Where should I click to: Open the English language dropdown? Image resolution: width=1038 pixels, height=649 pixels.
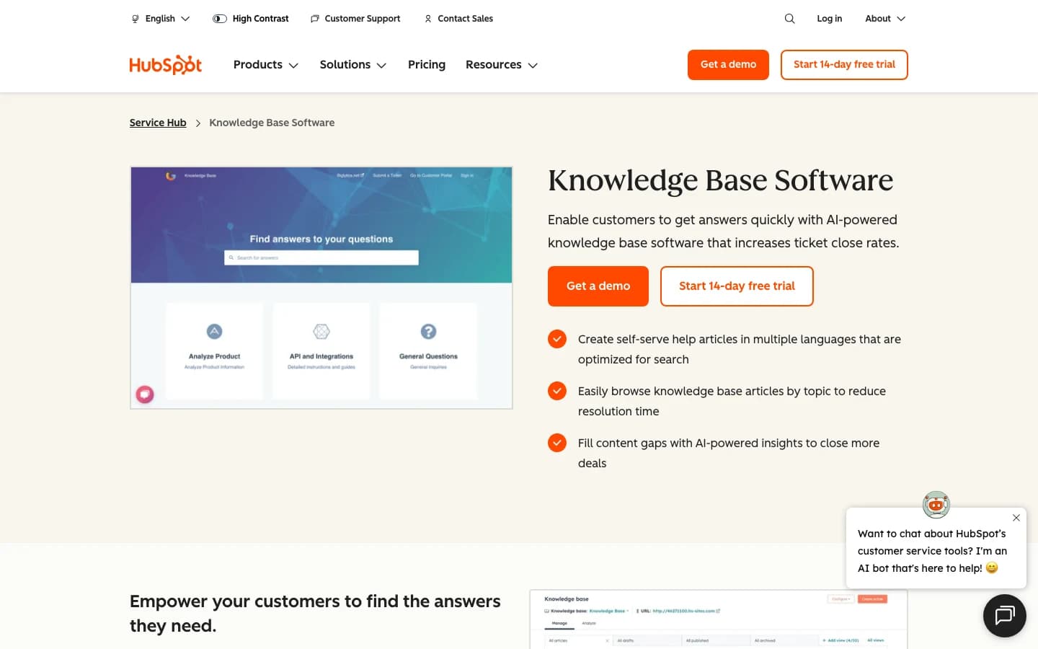(161, 19)
